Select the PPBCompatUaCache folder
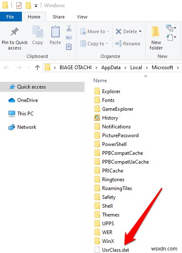This screenshot has width=182, height=253. coord(121,162)
